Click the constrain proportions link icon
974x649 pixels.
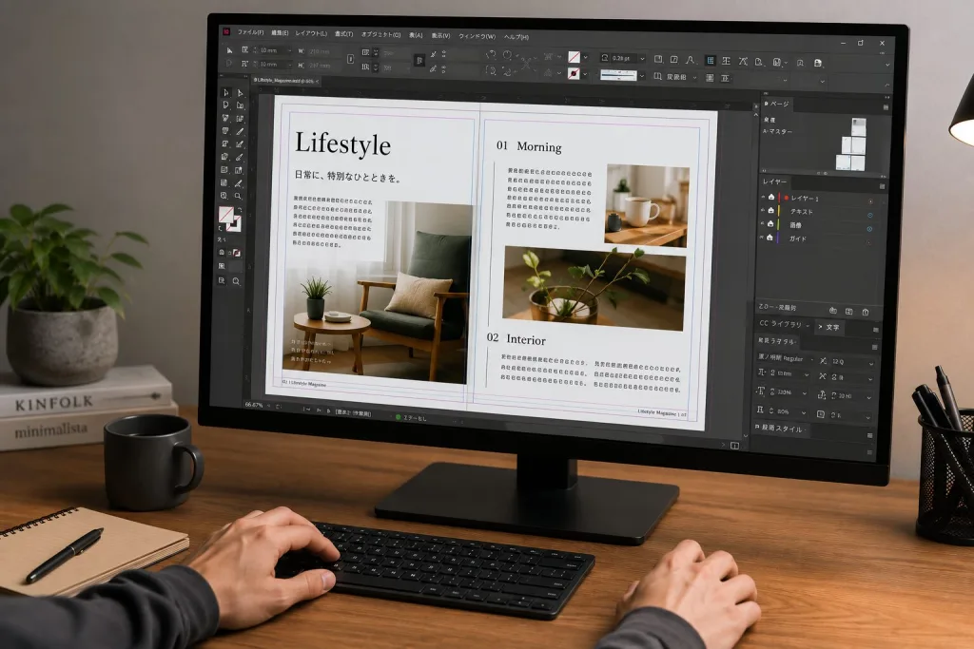coord(350,59)
